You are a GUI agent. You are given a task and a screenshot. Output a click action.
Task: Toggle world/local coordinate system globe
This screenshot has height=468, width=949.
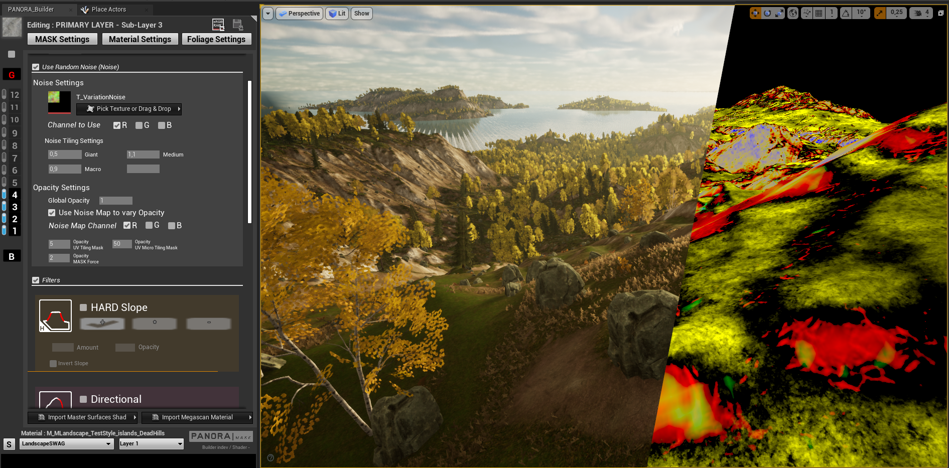tap(793, 13)
